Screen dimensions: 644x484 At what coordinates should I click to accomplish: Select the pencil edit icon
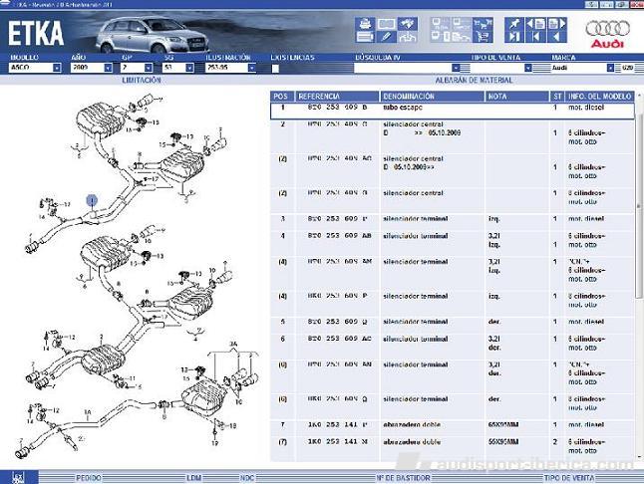tap(386, 37)
